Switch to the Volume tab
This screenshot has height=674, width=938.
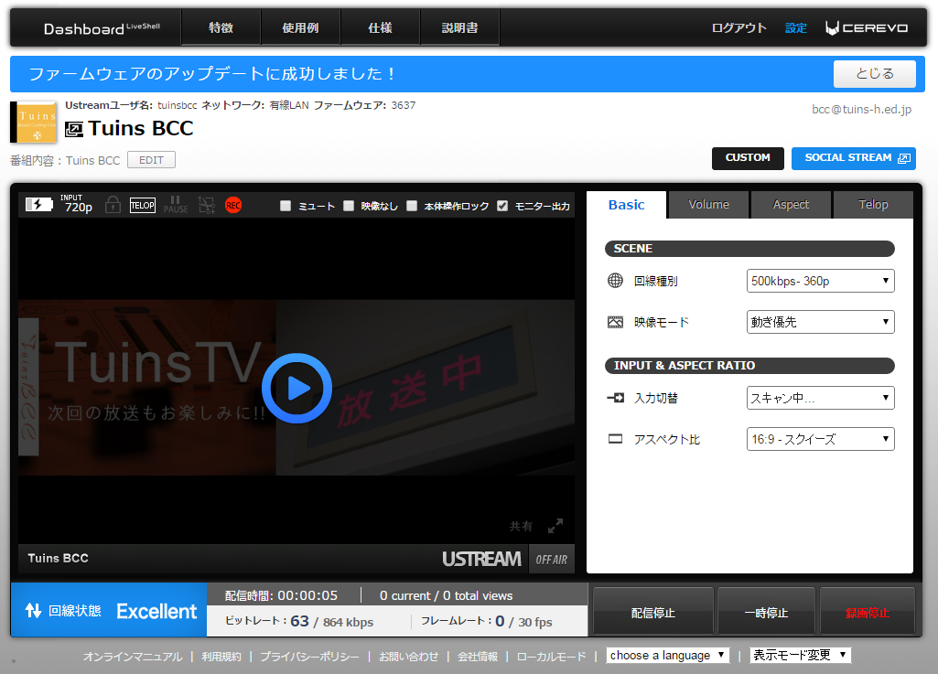tap(707, 205)
